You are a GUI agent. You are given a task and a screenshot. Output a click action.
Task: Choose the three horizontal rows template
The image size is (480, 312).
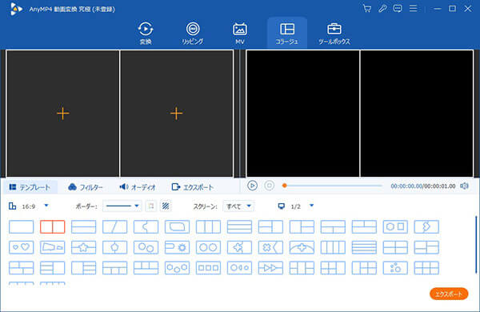click(x=239, y=227)
